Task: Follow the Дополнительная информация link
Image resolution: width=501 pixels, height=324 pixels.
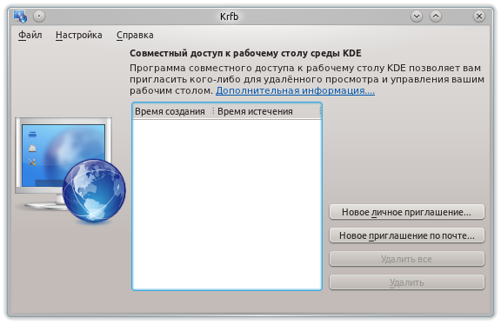Action: coord(295,90)
